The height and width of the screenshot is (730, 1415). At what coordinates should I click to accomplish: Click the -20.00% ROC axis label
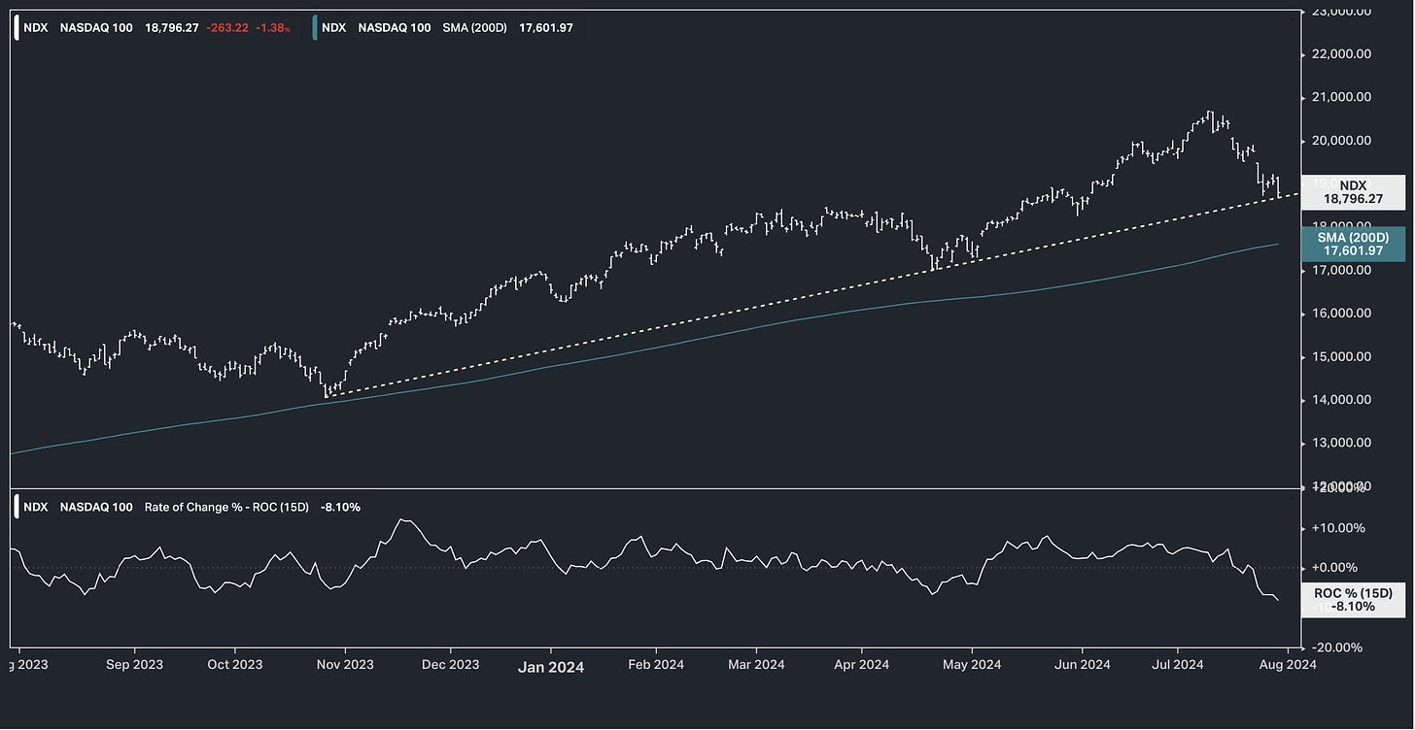coord(1339,647)
